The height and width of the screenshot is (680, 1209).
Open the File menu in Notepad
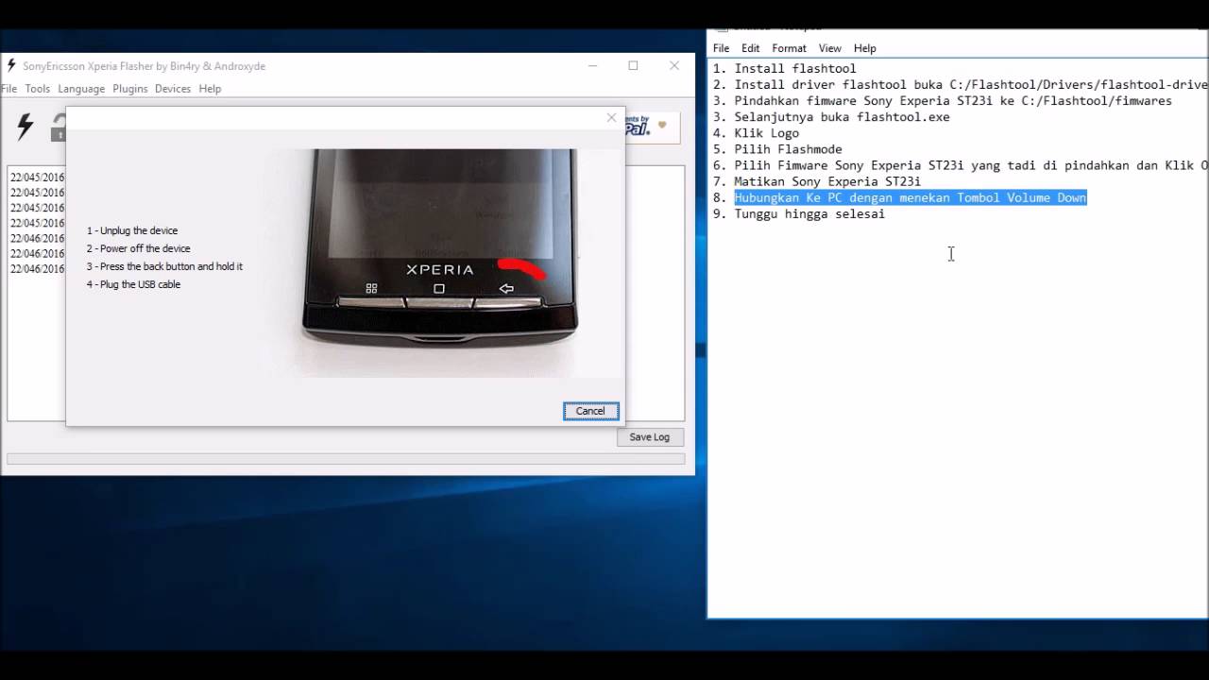[721, 48]
